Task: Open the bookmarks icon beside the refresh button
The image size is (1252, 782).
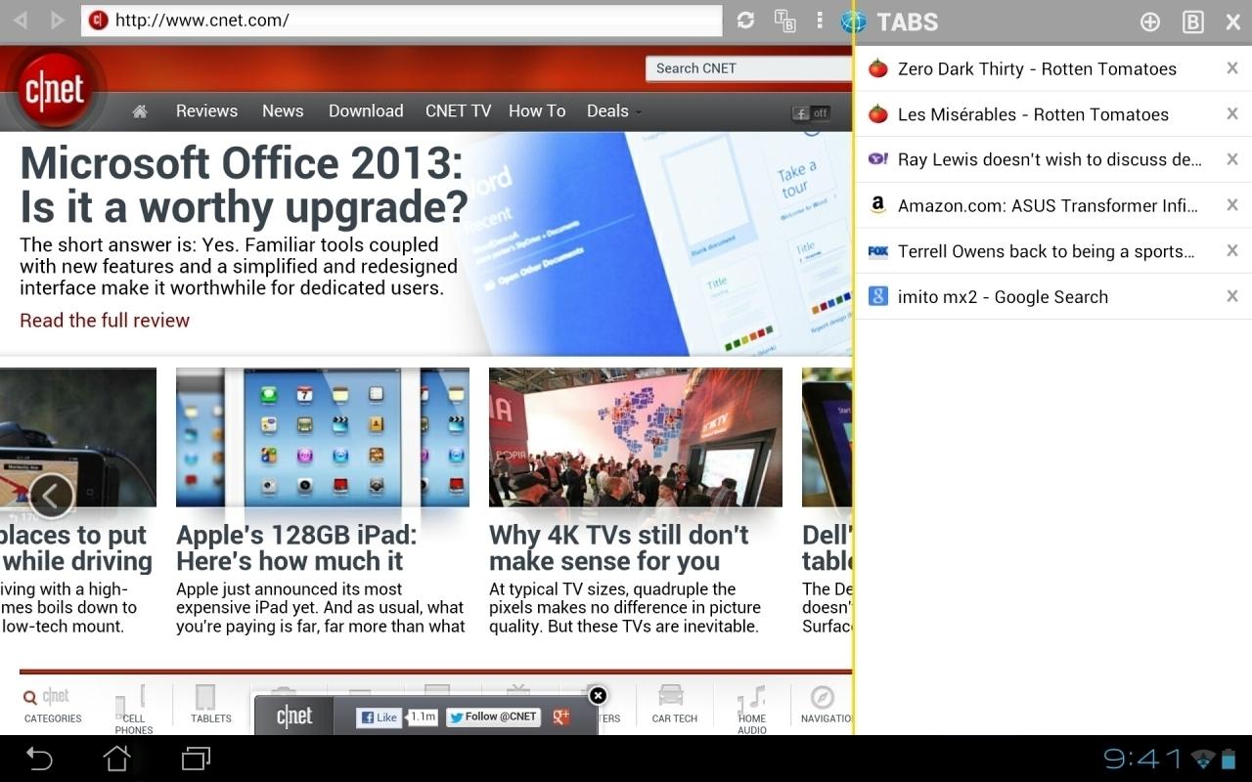Action: (784, 21)
